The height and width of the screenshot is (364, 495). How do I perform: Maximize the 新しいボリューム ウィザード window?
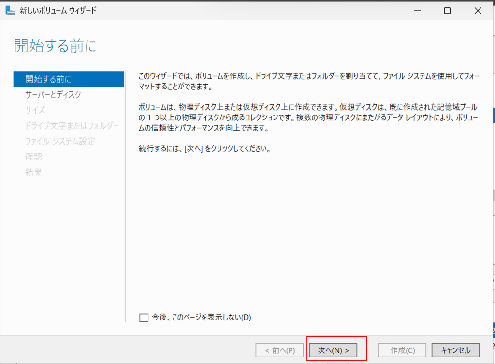point(447,11)
